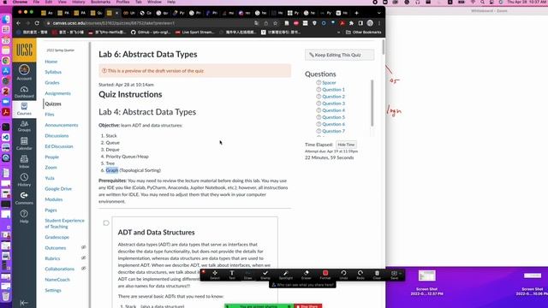This screenshot has height=308, width=548.
Task: Collapse the Canvas global navigation sidebar
Action: pos(24,303)
